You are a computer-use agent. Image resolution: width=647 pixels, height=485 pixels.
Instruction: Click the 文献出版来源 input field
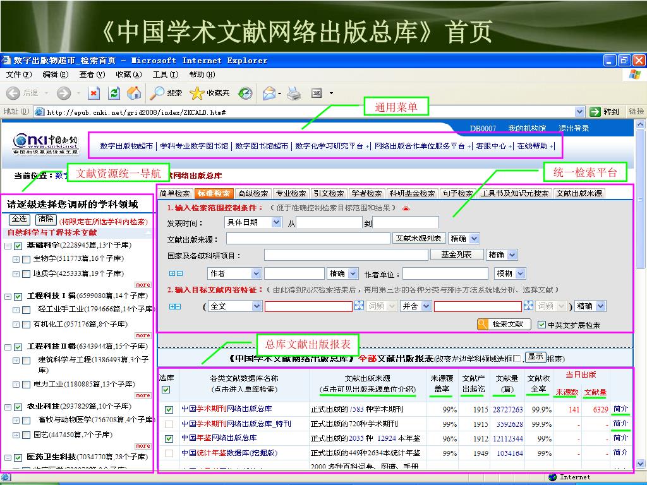tap(308, 238)
